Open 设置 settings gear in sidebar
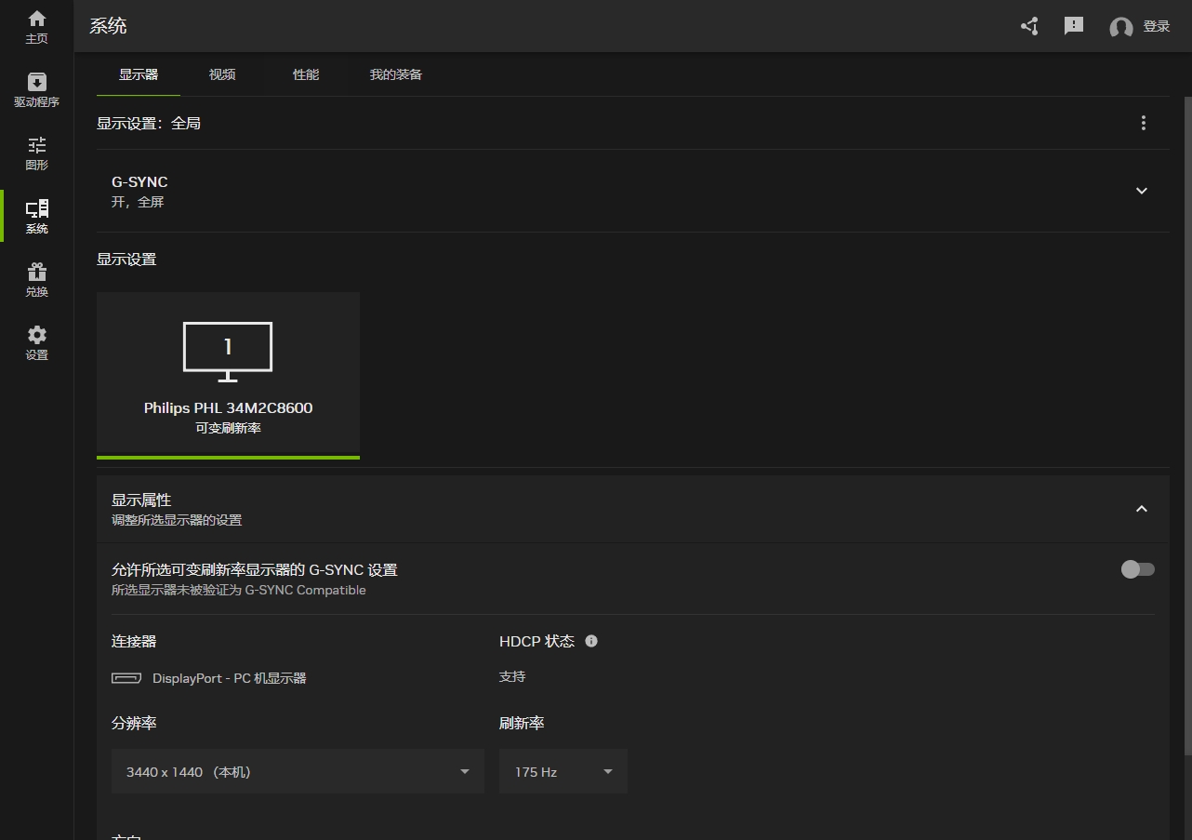This screenshot has width=1192, height=840. tap(36, 343)
